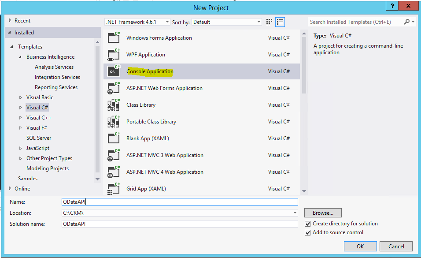Click the Windows Forms Application template icon

pos(114,37)
